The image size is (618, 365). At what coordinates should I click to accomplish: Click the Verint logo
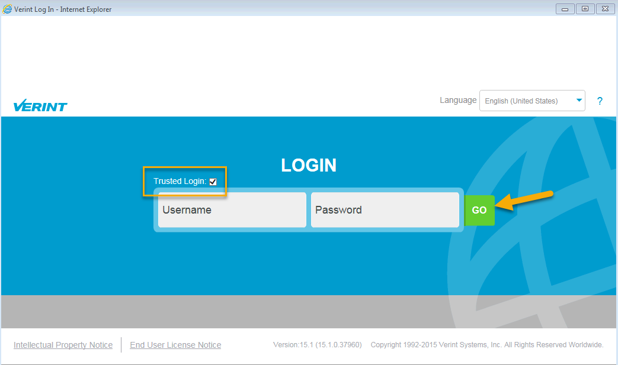(x=40, y=105)
